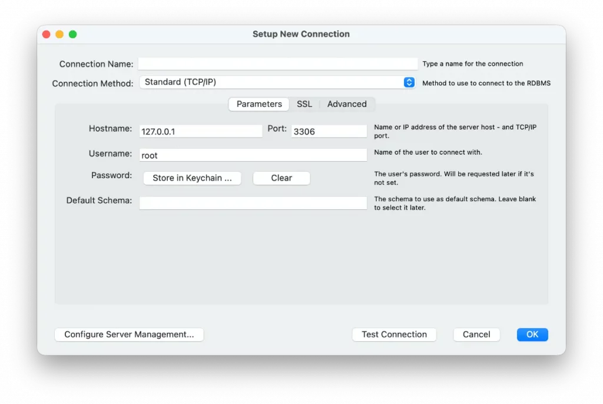
Task: Focus the Hostname input showing 127.0.0.1
Action: [x=200, y=131]
